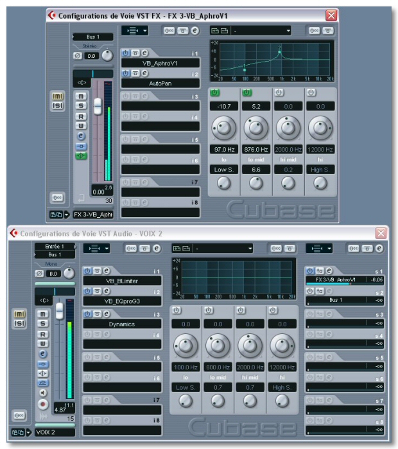Enable Write automation on VOIX 2 channel

pos(42,344)
